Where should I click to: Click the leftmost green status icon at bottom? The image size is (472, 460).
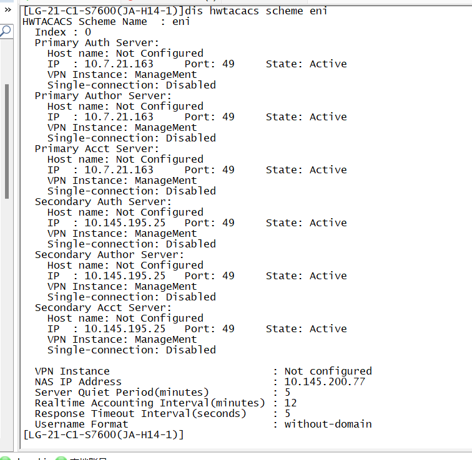pos(6,458)
